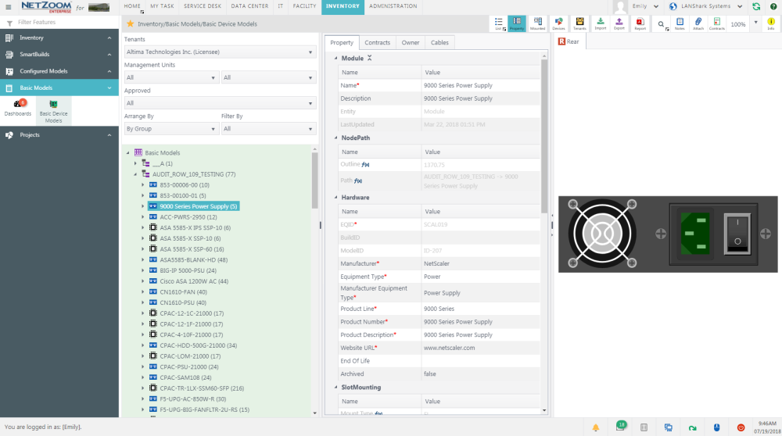Switch to the Cables tab

[x=439, y=43]
